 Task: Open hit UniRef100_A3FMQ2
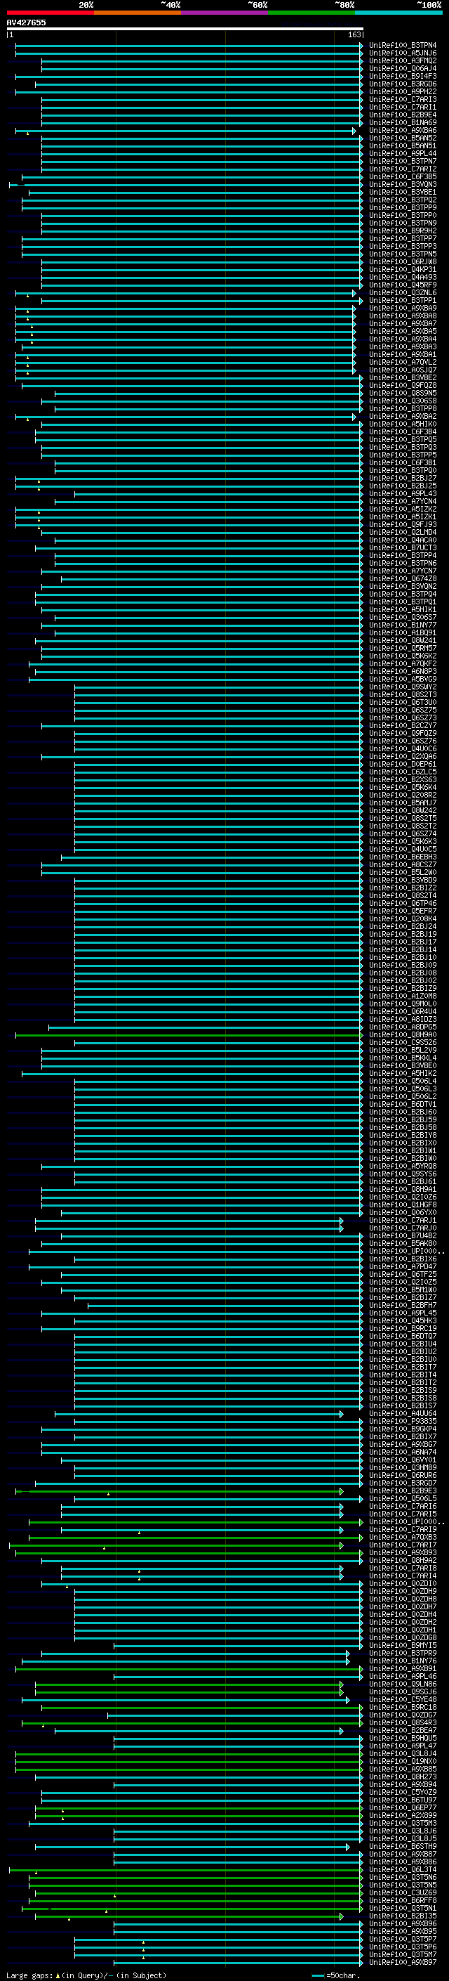(x=402, y=60)
